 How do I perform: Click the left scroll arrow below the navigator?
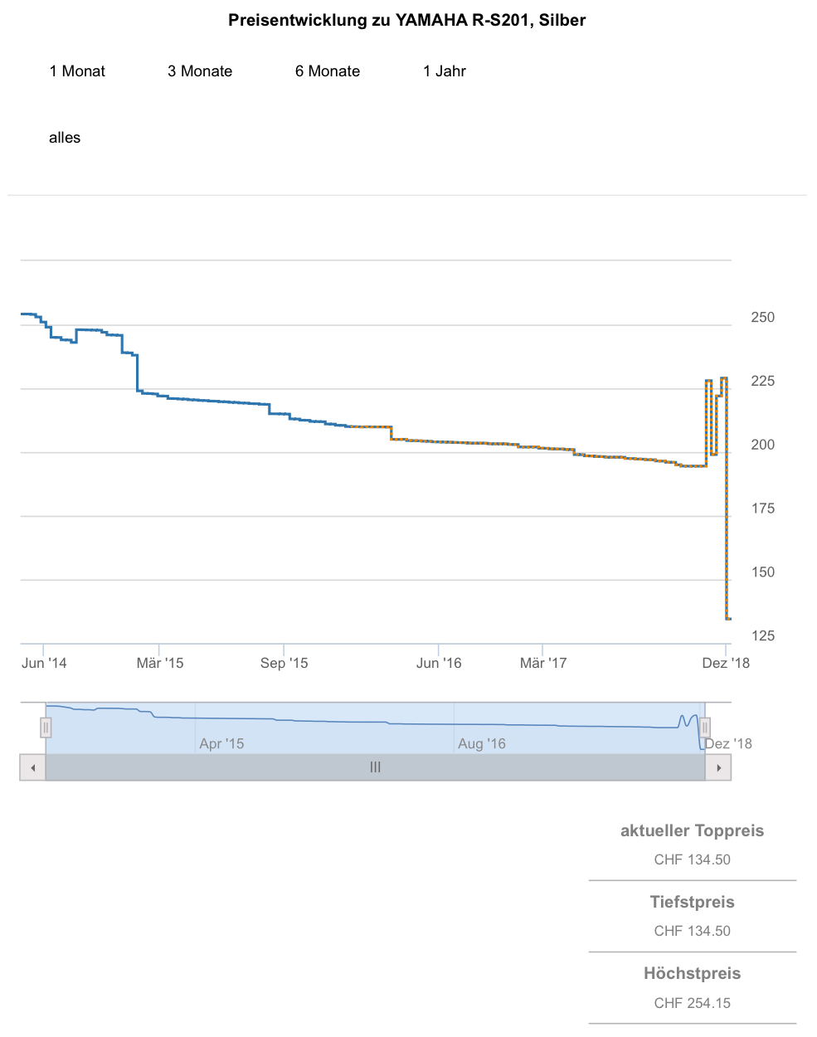pos(32,767)
